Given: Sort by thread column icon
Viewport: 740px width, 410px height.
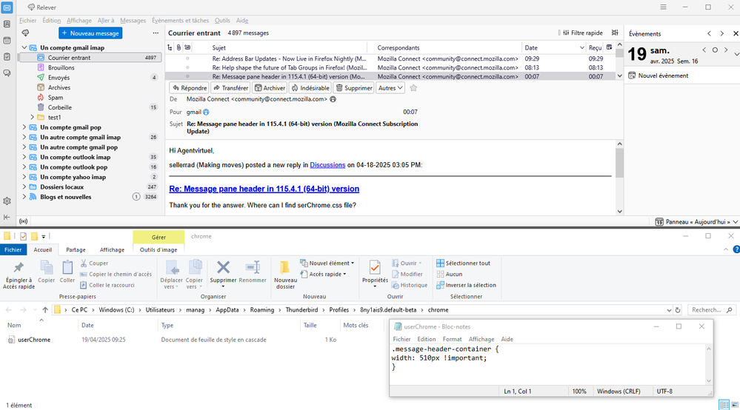Looking at the screenshot, I should [x=170, y=47].
